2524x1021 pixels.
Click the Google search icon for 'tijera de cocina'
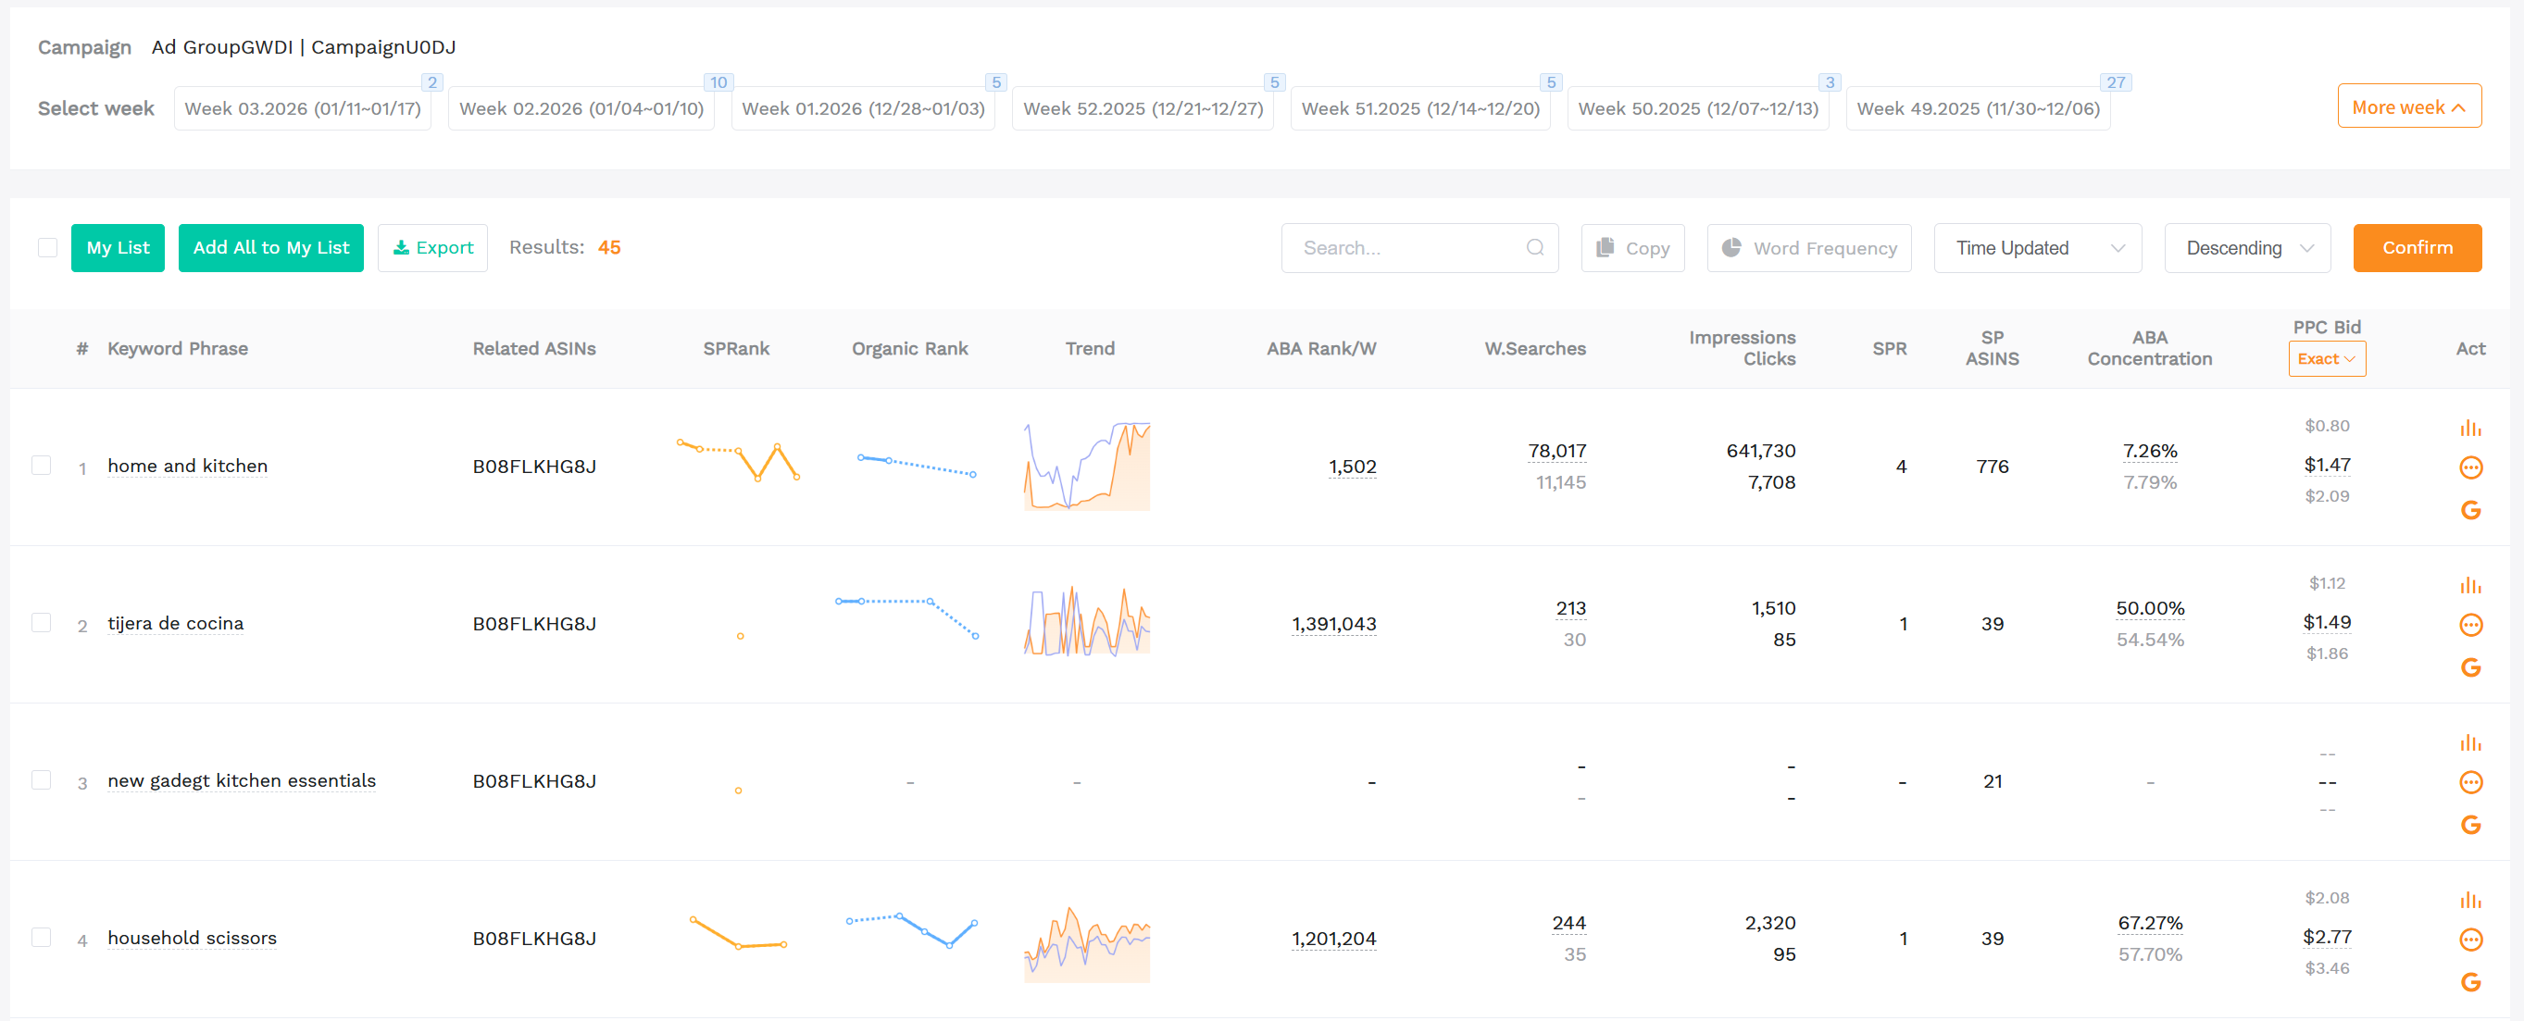point(2470,667)
